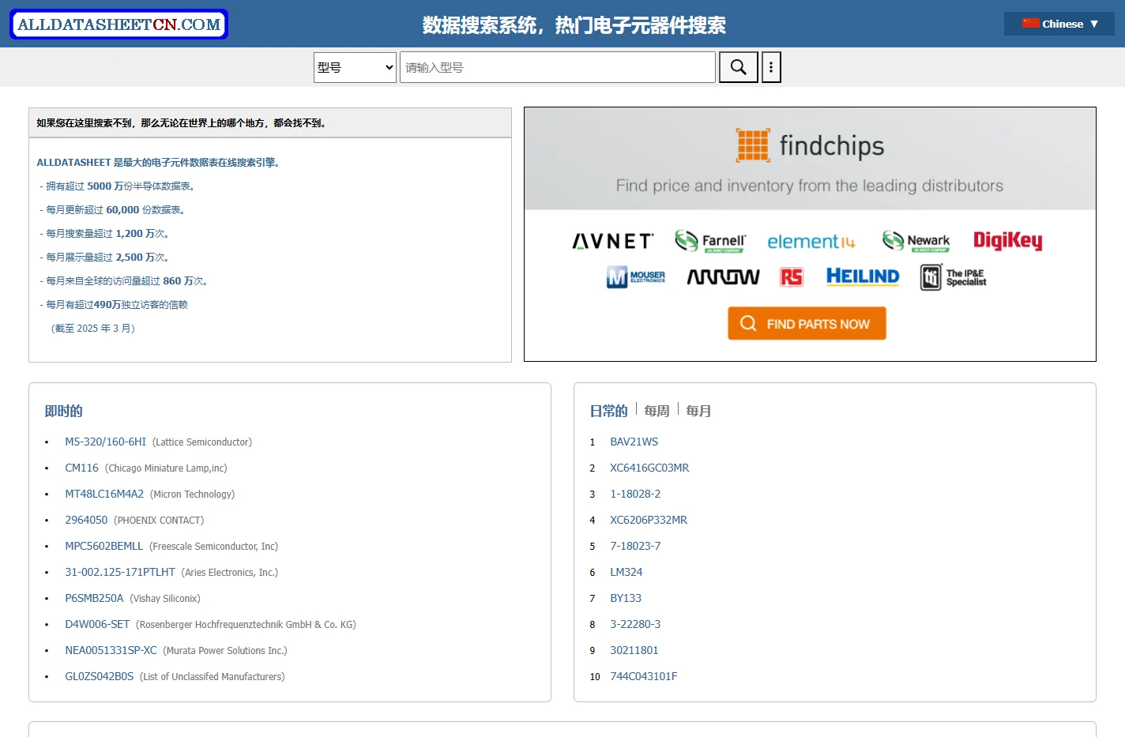This screenshot has height=737, width=1125.
Task: Focus the 请输入型号 search field
Action: pyautogui.click(x=558, y=67)
